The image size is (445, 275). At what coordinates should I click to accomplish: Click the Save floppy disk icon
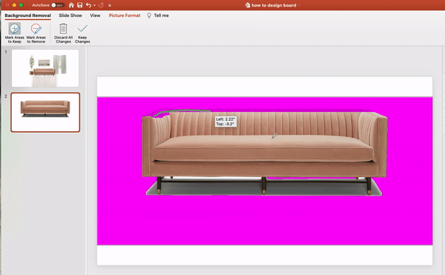[x=80, y=5]
